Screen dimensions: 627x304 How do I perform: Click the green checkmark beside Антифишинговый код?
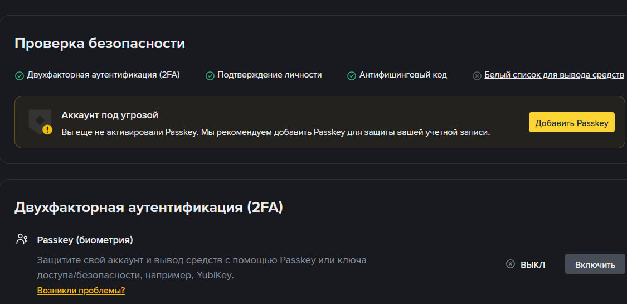tap(352, 75)
